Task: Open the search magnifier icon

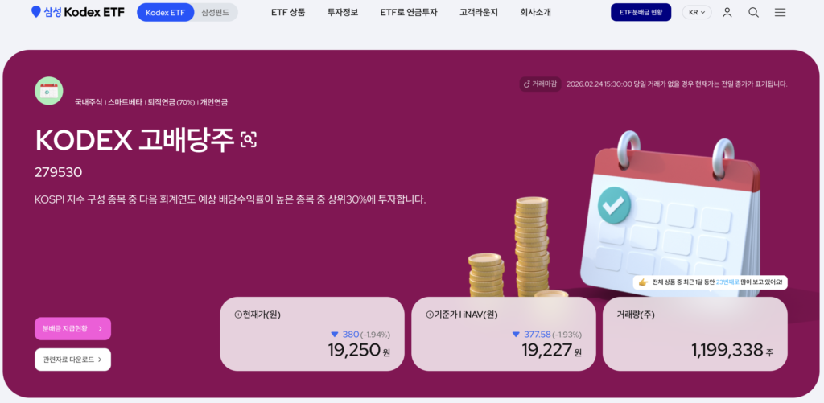Action: click(x=753, y=13)
